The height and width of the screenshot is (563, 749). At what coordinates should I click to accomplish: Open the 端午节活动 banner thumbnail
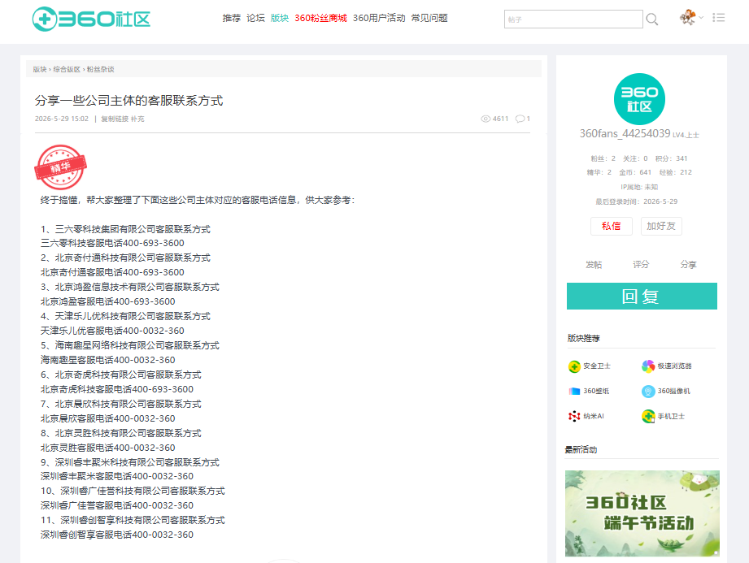(642, 513)
